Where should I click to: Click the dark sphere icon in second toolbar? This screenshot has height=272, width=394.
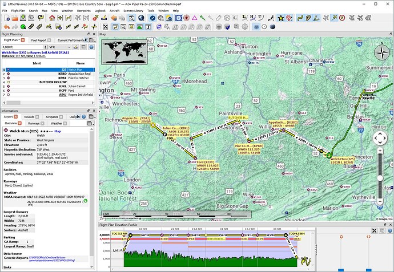[272, 27]
